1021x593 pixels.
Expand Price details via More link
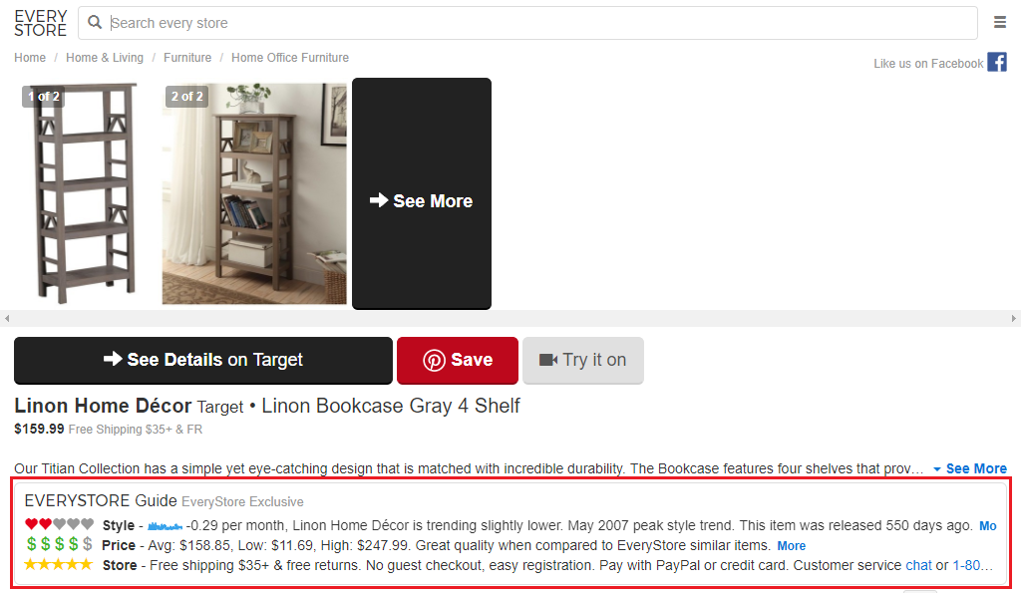click(791, 545)
